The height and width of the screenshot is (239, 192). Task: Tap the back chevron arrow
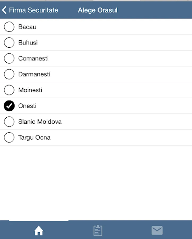coord(4,10)
